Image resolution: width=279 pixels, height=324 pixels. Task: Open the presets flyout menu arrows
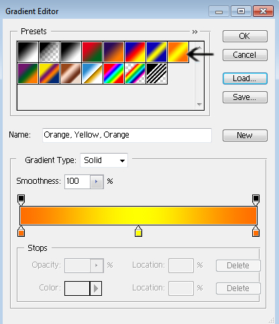click(195, 32)
